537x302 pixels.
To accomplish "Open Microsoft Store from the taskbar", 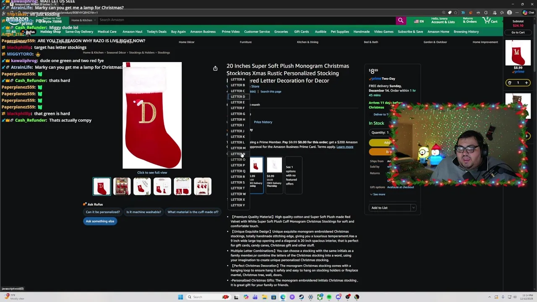I will [x=274, y=297].
